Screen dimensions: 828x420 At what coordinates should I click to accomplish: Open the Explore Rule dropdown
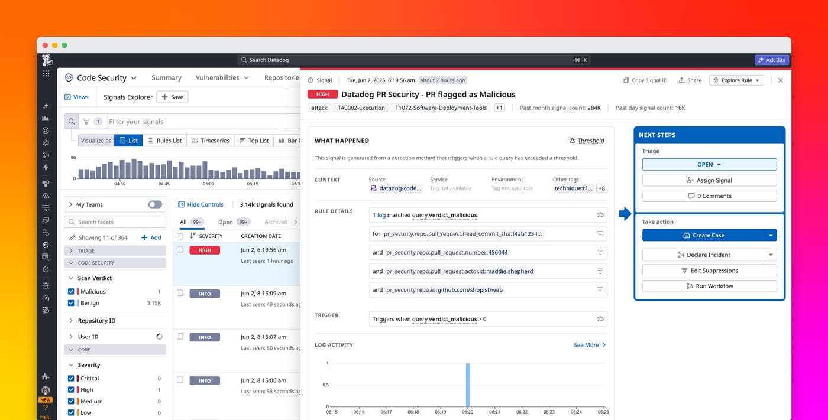(x=736, y=80)
